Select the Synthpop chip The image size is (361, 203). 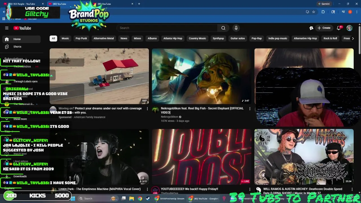pos(218,38)
